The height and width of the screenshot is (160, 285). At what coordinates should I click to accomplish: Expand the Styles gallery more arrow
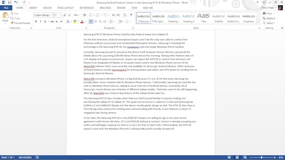258,22
